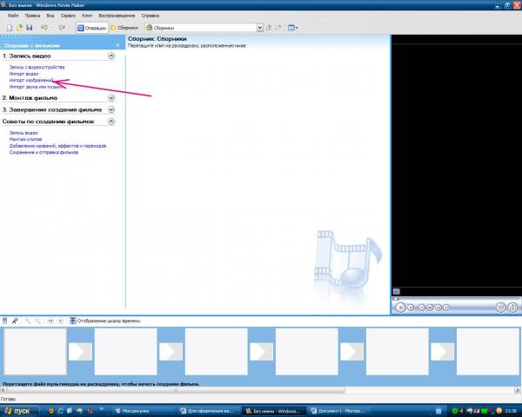Click 'Импорт звука или музыки' link
This screenshot has width=522, height=417.
36,87
